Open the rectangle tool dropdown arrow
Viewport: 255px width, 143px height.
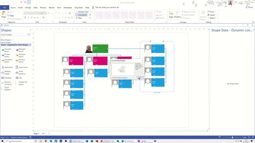pos(93,12)
